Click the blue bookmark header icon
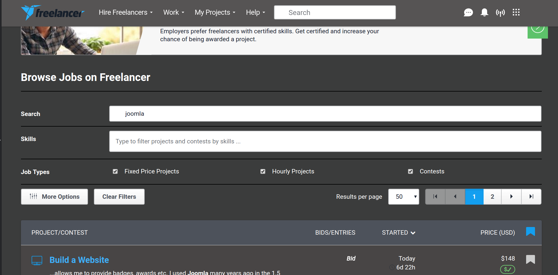The width and height of the screenshot is (558, 275). tap(531, 231)
